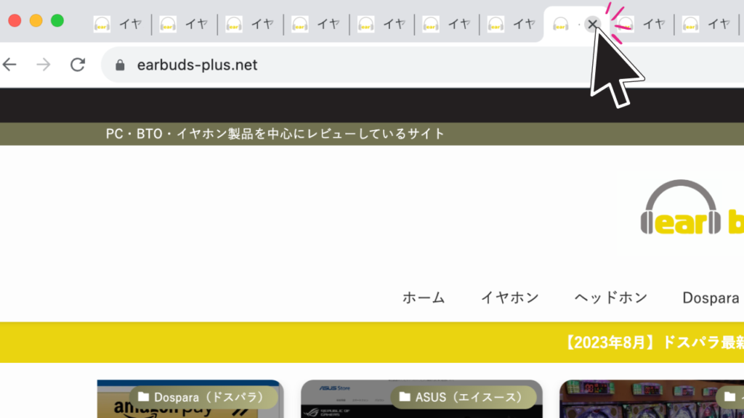Screen dimensions: 744x418
Task: Click the browser back arrow
Action: (x=9, y=65)
